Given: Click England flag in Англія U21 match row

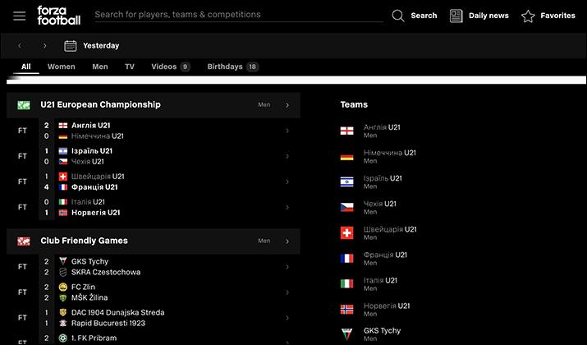Looking at the screenshot, I should (x=63, y=126).
